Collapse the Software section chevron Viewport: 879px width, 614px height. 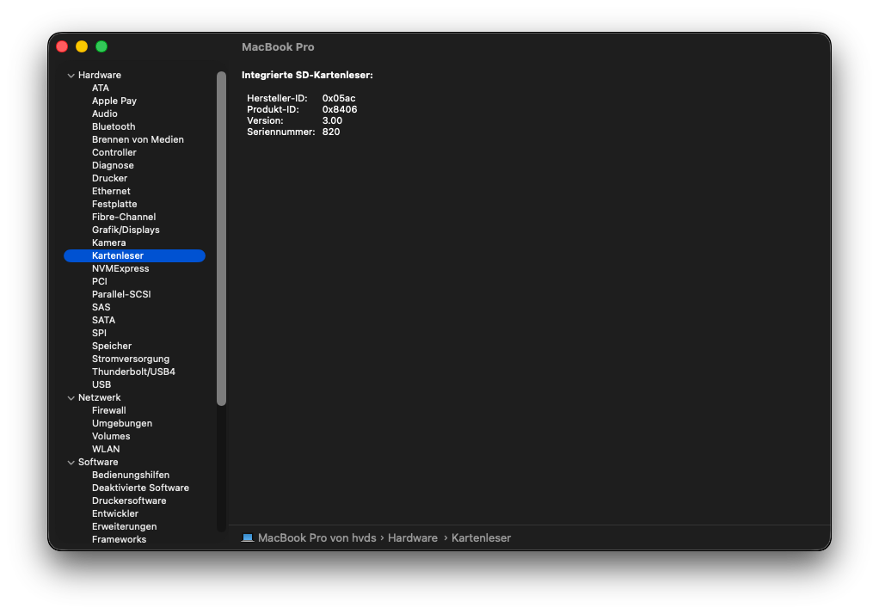(71, 462)
